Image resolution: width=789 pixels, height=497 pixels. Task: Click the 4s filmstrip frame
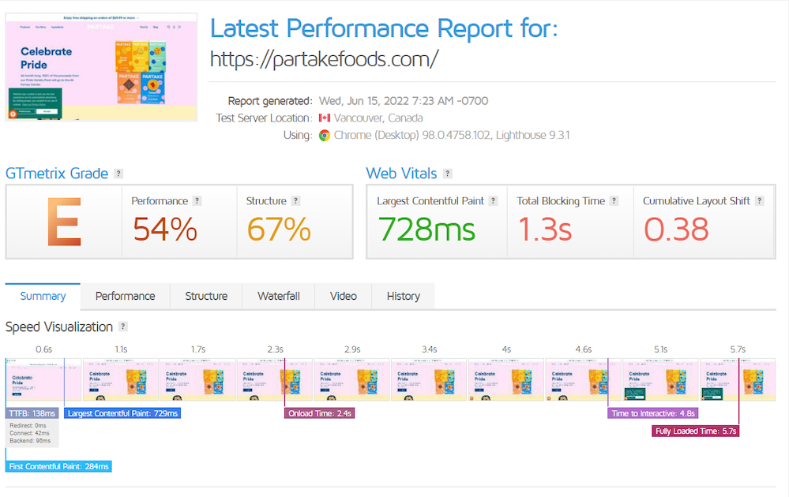pyautogui.click(x=506, y=379)
